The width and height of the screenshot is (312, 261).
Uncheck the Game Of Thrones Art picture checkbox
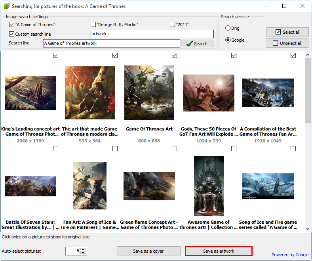click(175, 56)
